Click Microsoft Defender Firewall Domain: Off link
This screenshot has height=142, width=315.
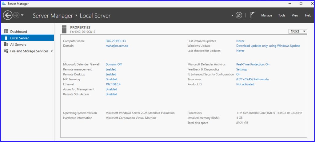pos(114,64)
